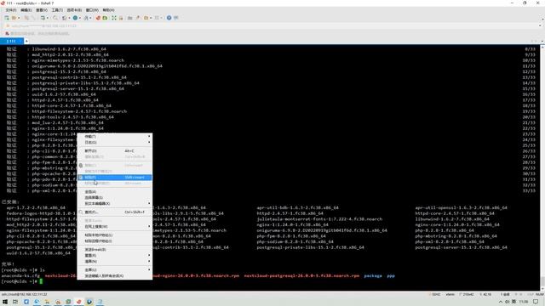The height and width of the screenshot is (306, 545).
Task: Click the Task View taskbar icon
Action: (15, 302)
